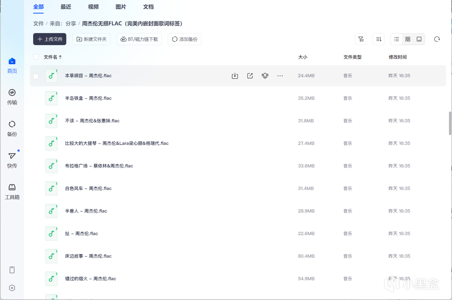Tick the select-all checkbox in the header
Image resolution: width=452 pixels, height=300 pixels.
[36, 57]
